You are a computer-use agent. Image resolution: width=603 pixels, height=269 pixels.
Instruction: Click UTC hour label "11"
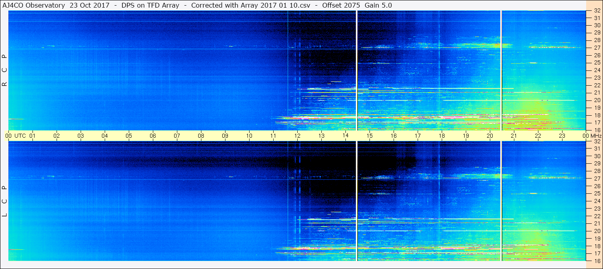click(x=273, y=136)
